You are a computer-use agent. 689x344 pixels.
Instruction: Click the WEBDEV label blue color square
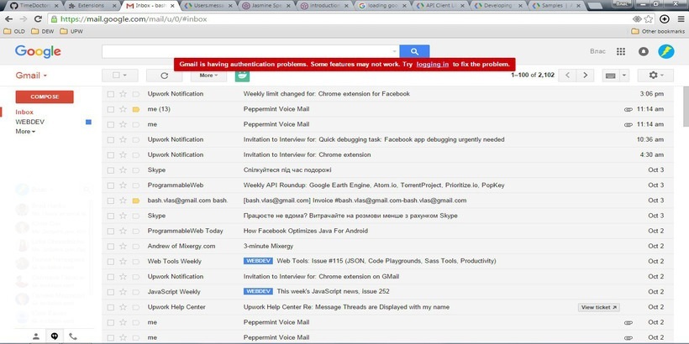tap(88, 122)
